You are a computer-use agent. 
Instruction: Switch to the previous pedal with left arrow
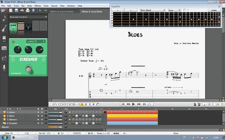[x=13, y=59]
